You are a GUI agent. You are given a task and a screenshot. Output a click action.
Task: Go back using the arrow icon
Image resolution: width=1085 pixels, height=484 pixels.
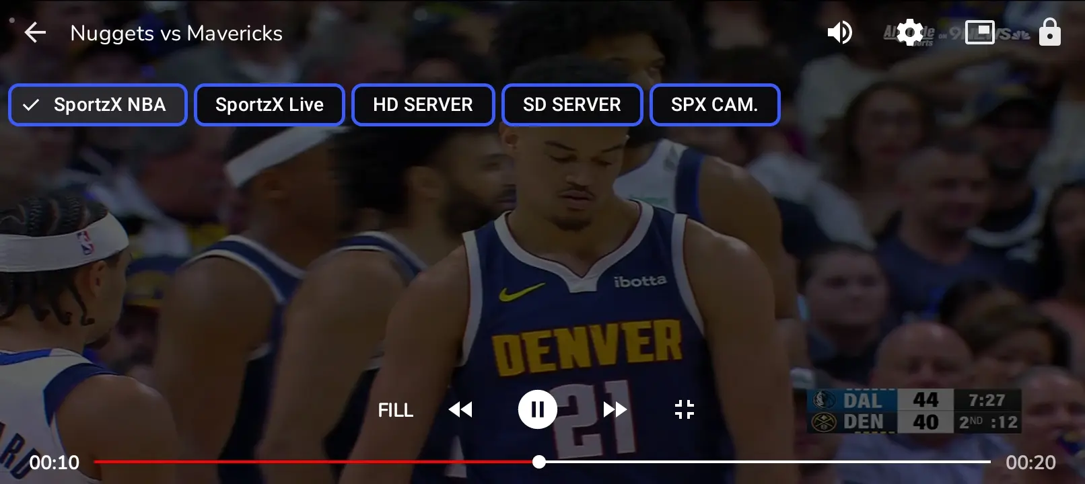point(35,32)
